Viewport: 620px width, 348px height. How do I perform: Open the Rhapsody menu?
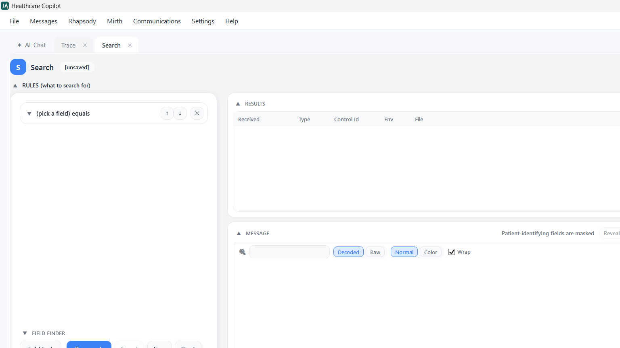tap(82, 21)
